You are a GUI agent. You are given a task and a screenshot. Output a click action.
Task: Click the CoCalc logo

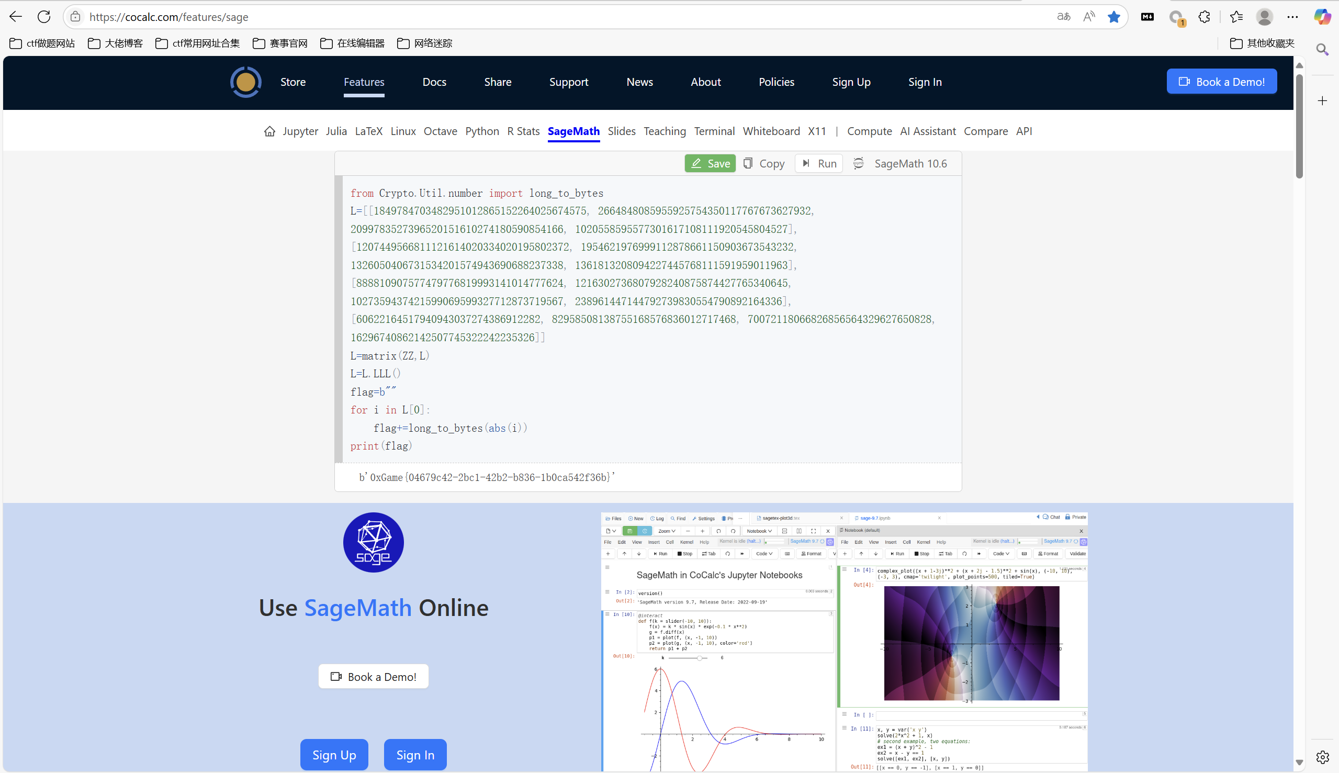click(245, 82)
